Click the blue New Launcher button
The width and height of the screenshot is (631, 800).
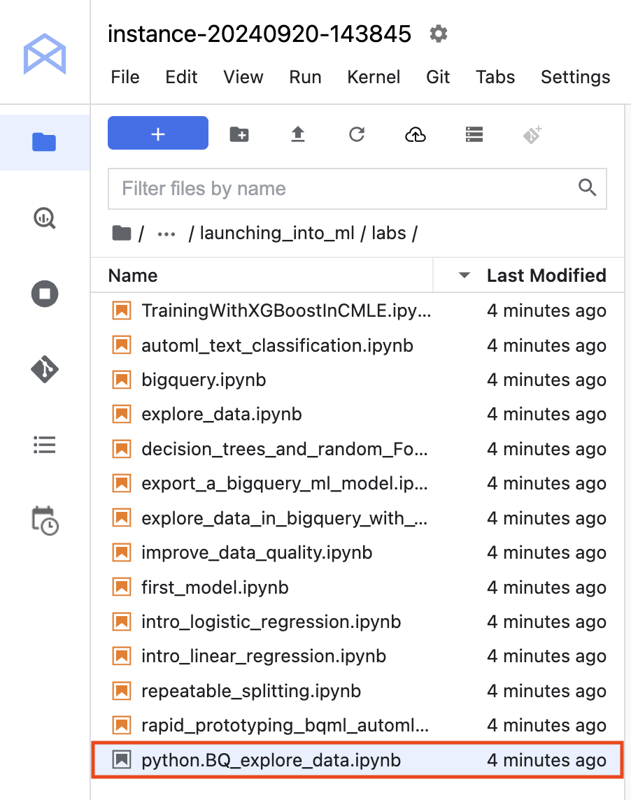(x=157, y=133)
